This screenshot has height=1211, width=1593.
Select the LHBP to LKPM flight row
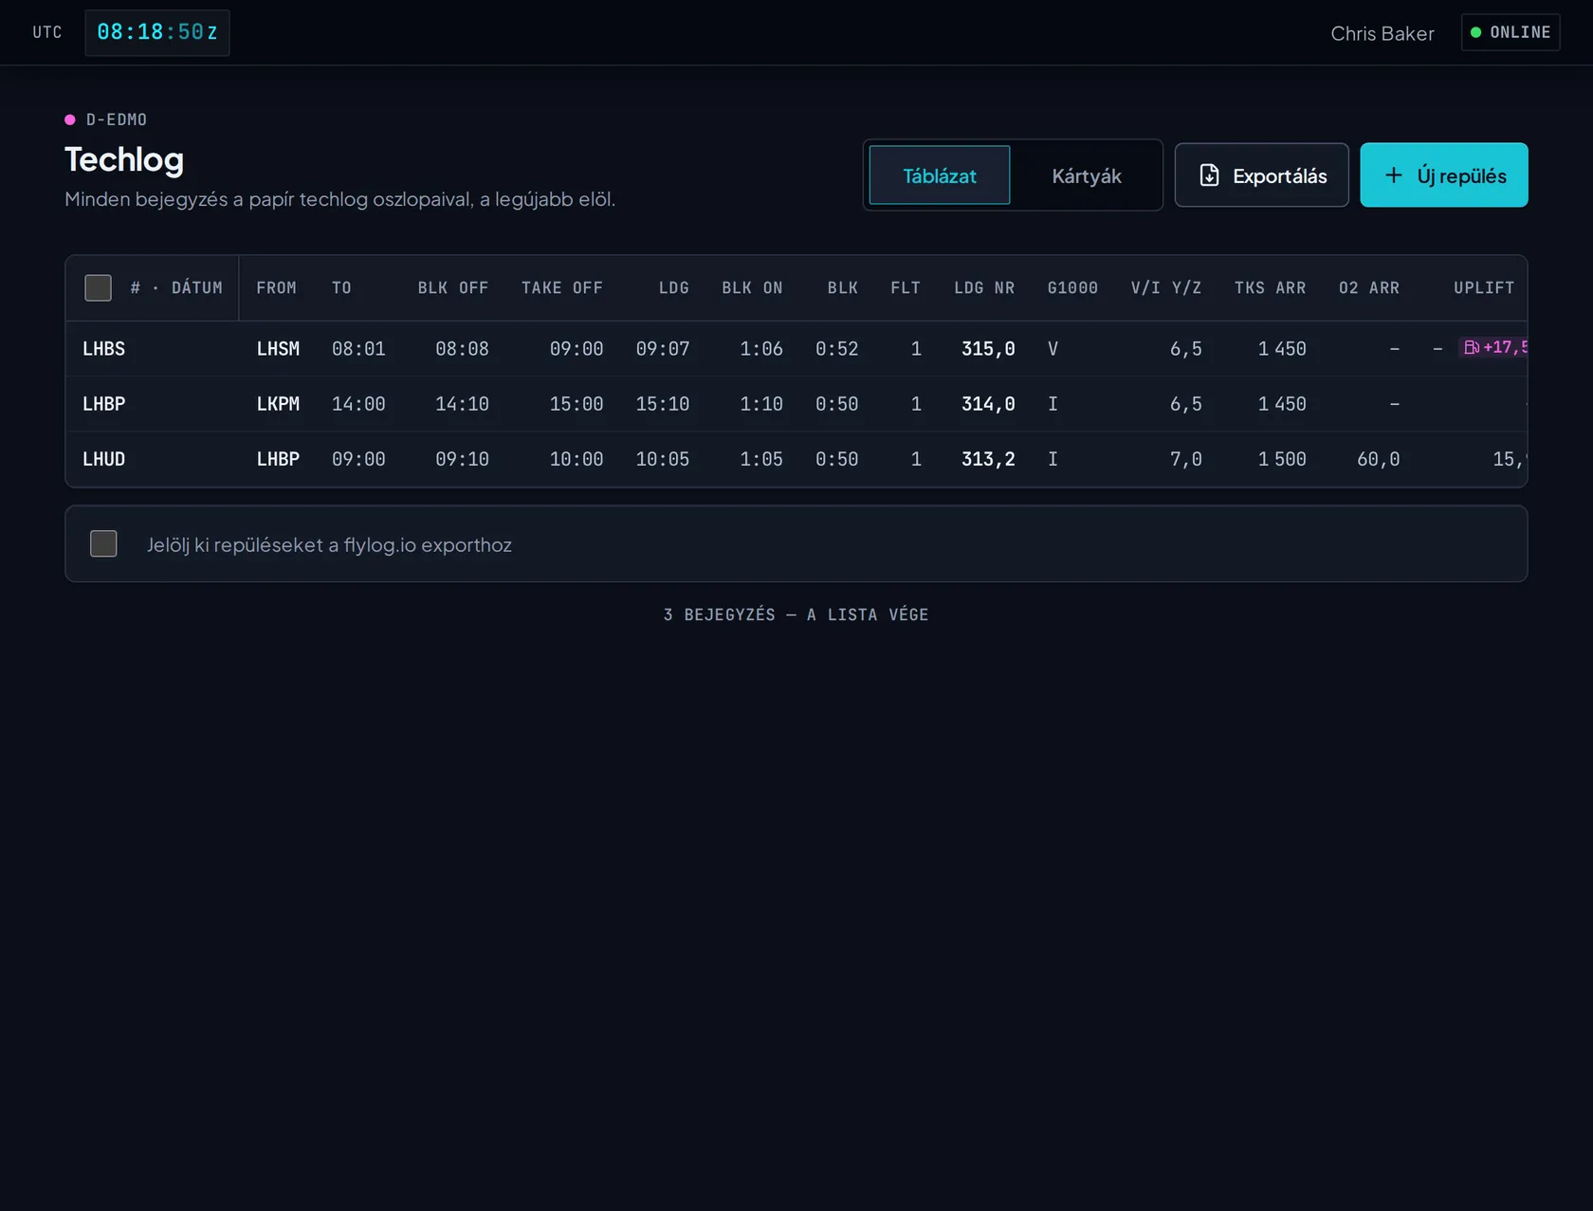click(x=796, y=404)
